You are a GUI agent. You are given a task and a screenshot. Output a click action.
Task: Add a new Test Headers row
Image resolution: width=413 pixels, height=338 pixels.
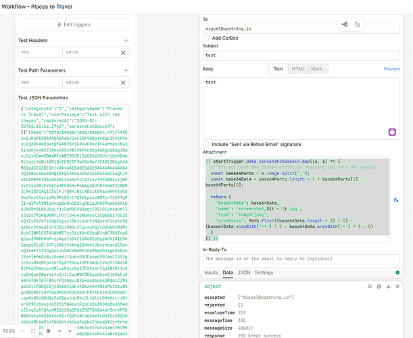coord(125,41)
